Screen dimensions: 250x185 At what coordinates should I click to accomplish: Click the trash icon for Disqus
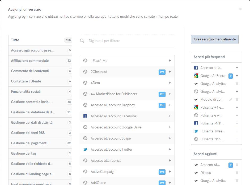click(237, 173)
